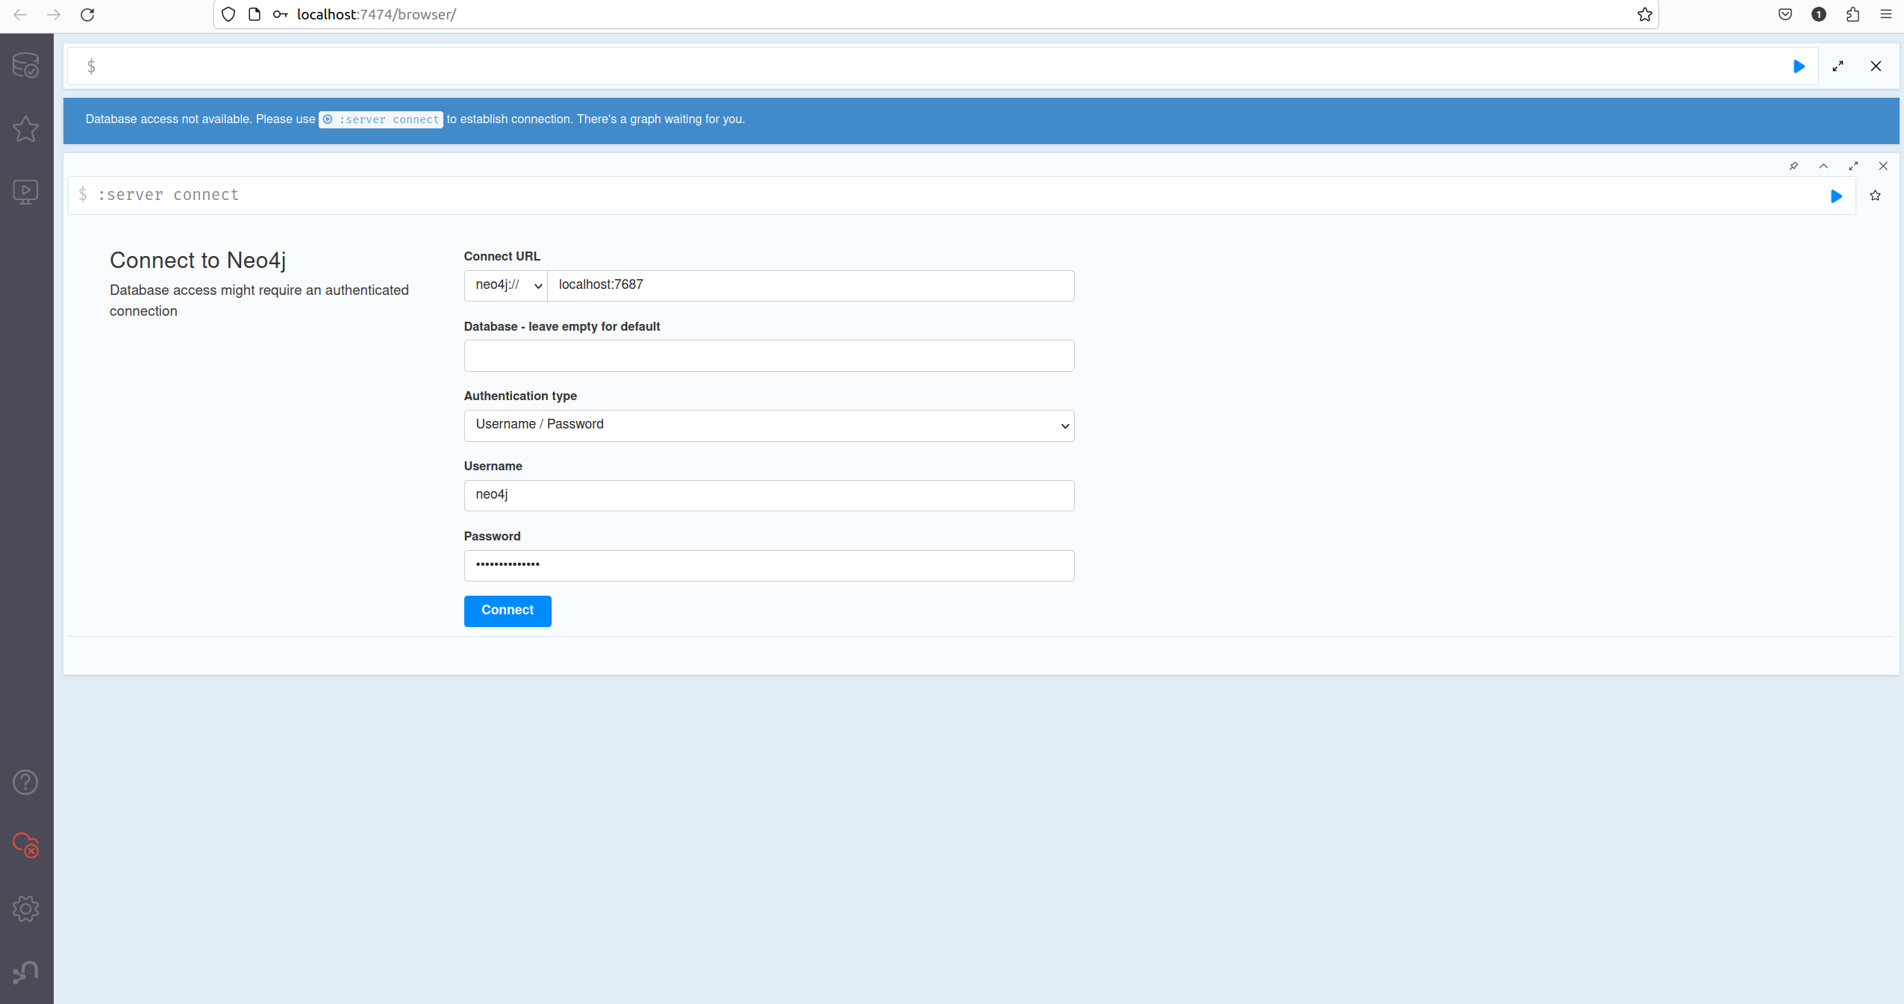Click the Database name input field
Image resolution: width=1904 pixels, height=1004 pixels.
[769, 355]
